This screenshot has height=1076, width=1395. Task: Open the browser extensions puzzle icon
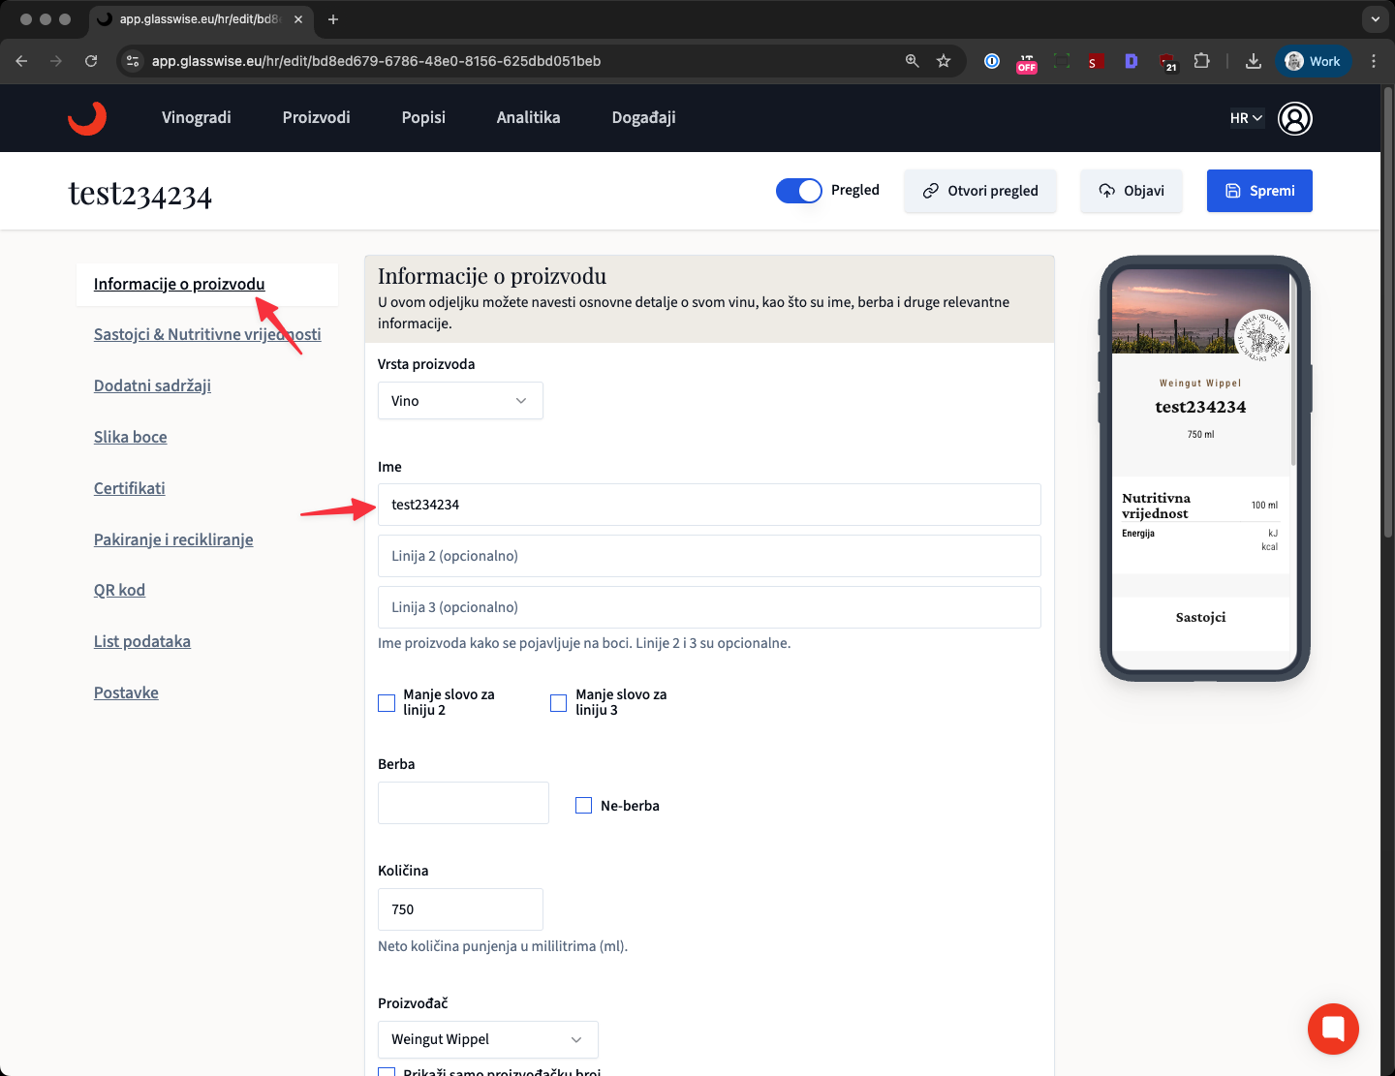1201,61
